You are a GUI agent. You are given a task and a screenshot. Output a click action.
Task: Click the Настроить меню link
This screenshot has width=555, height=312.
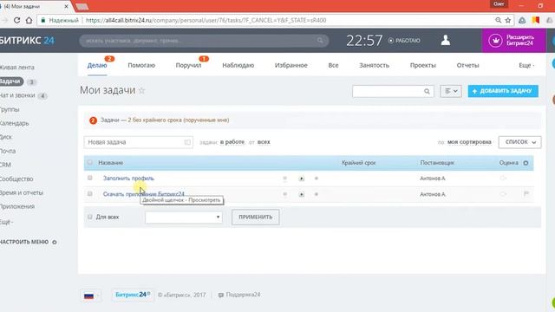click(24, 242)
